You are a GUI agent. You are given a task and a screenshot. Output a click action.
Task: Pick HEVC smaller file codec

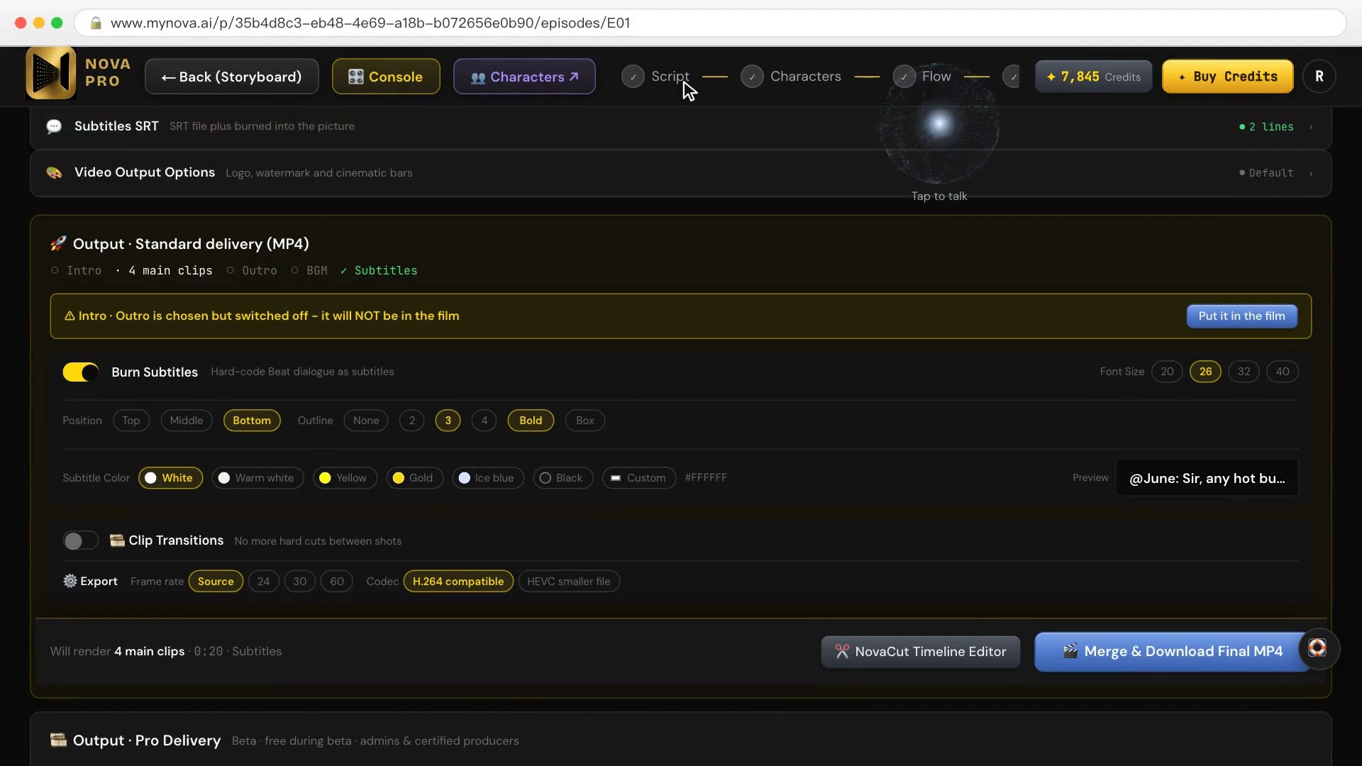(569, 582)
